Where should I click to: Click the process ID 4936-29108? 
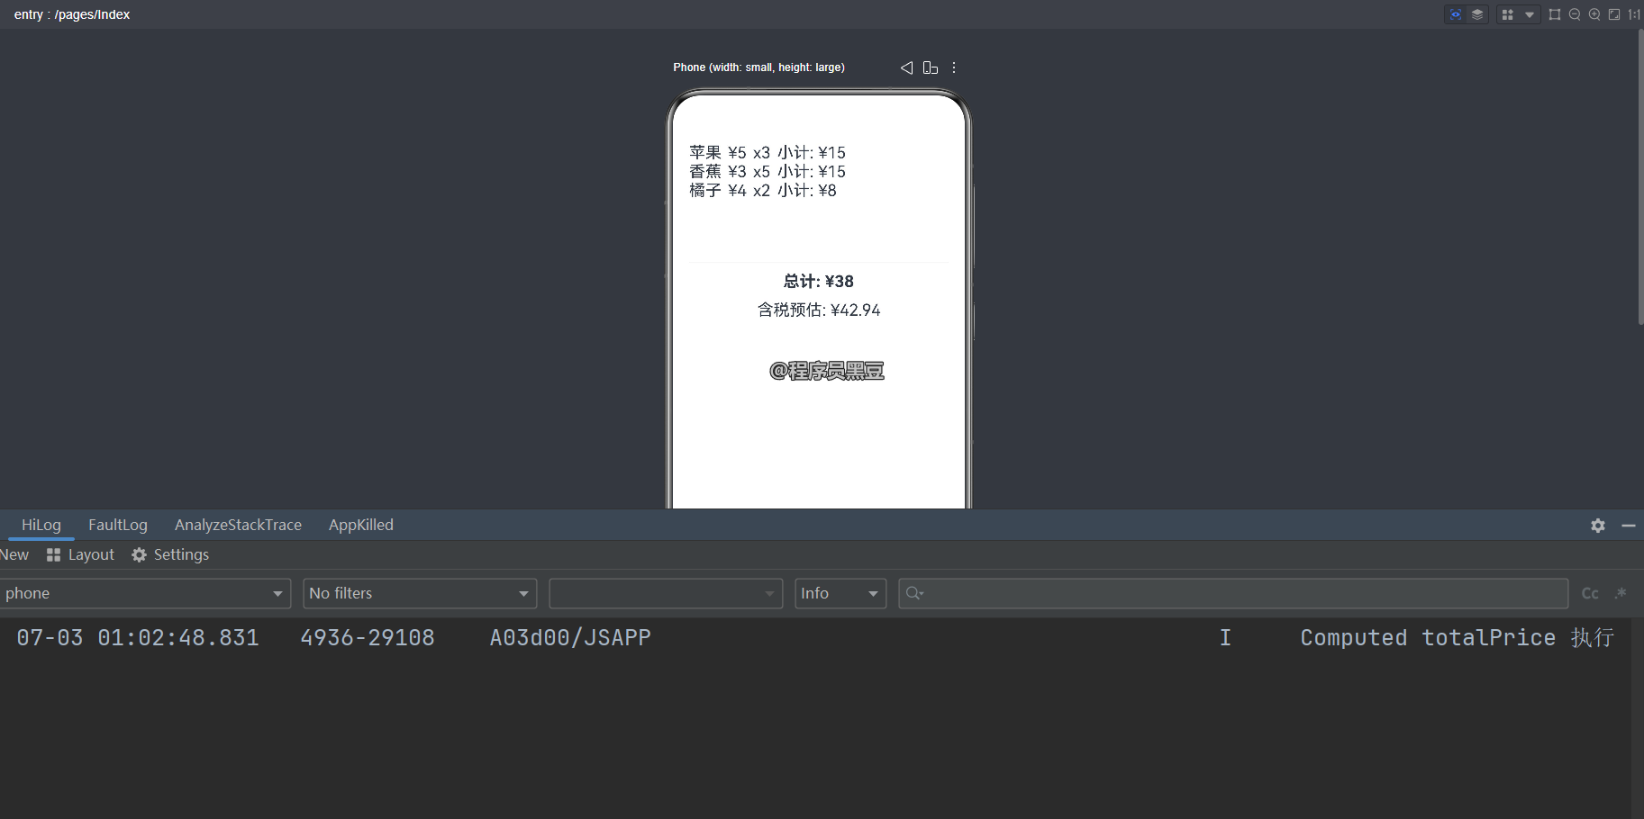pos(368,637)
